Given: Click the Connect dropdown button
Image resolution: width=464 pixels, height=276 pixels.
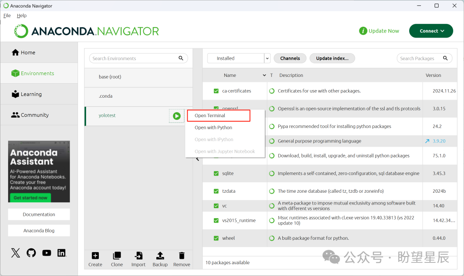Looking at the screenshot, I should (x=431, y=31).
